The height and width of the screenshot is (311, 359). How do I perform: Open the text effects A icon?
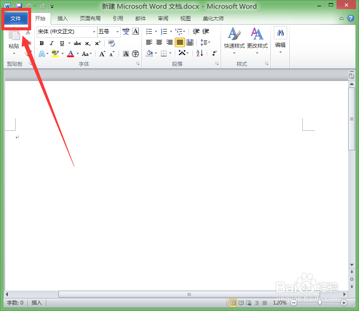click(42, 54)
